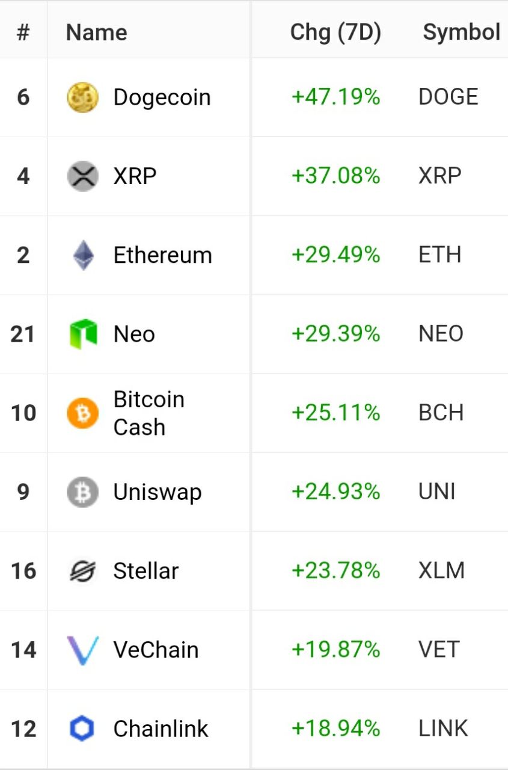Viewport: 508px width, 770px height.
Task: Sort by the Name column header
Action: 96,32
